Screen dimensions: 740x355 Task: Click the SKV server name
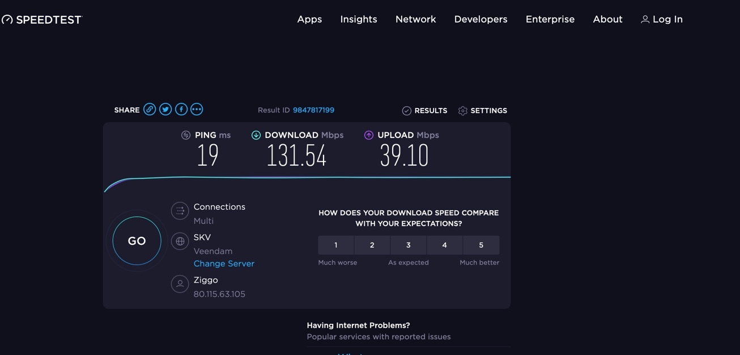tap(202, 237)
